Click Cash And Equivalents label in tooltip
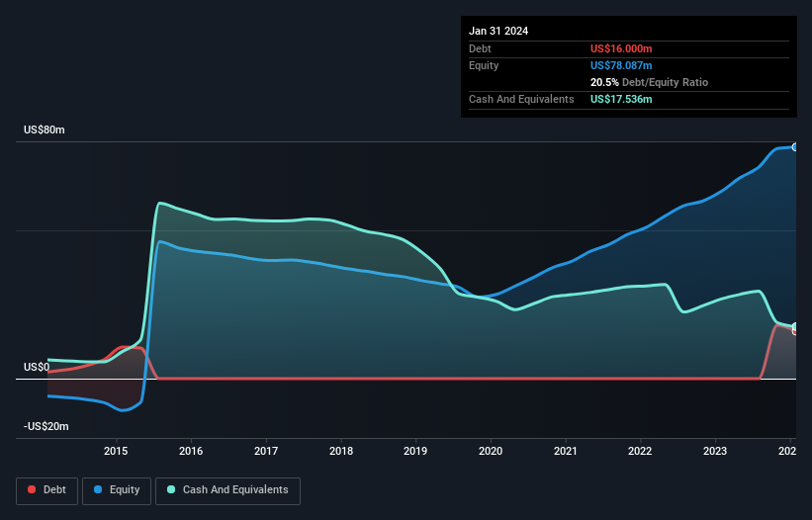This screenshot has height=520, width=812. 521,99
